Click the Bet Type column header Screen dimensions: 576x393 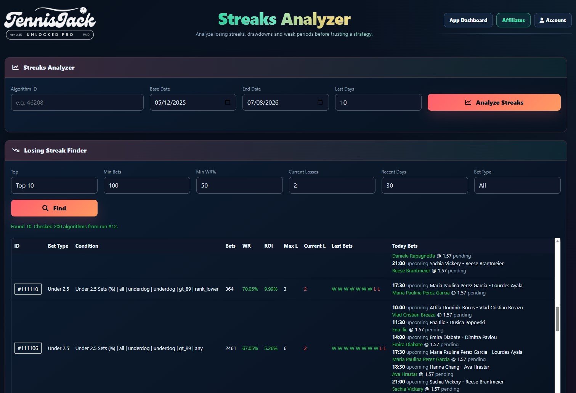tap(58, 246)
